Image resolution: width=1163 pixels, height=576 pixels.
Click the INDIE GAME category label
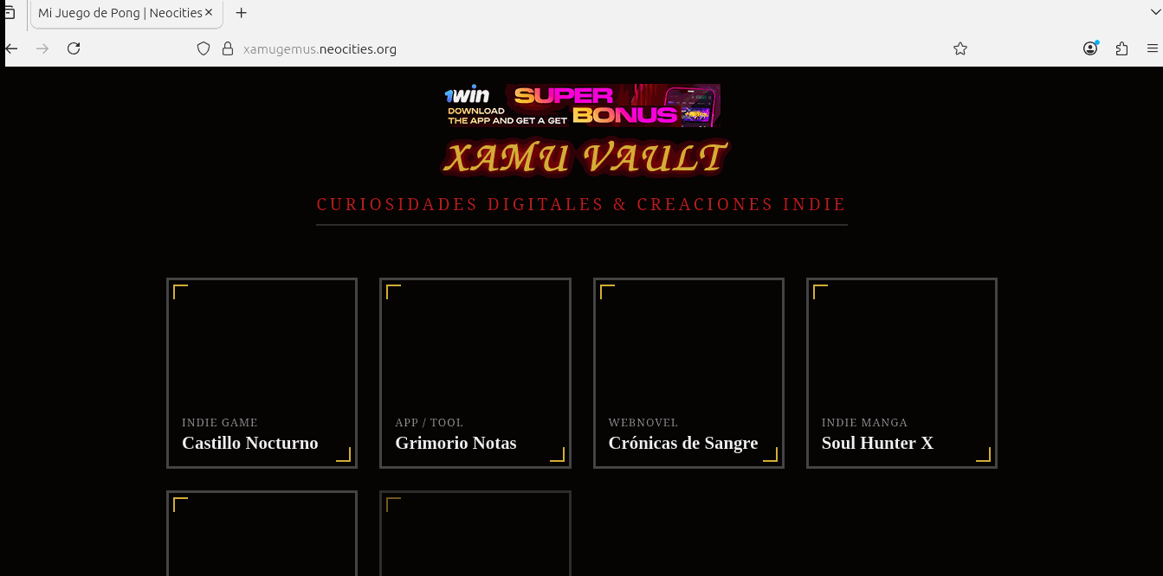(x=220, y=423)
